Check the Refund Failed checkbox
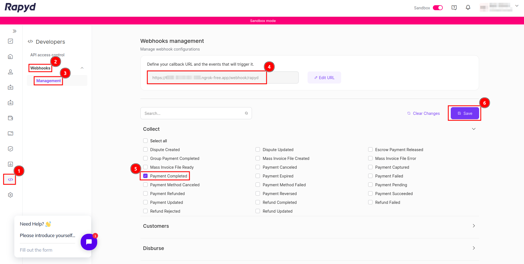This screenshot has width=524, height=264. pyautogui.click(x=370, y=202)
